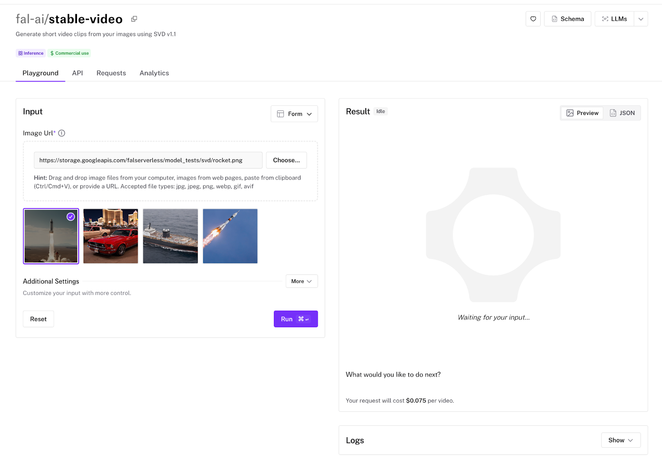Click the Inference tag badge
Screen dimensions: 662x465
click(x=31, y=53)
